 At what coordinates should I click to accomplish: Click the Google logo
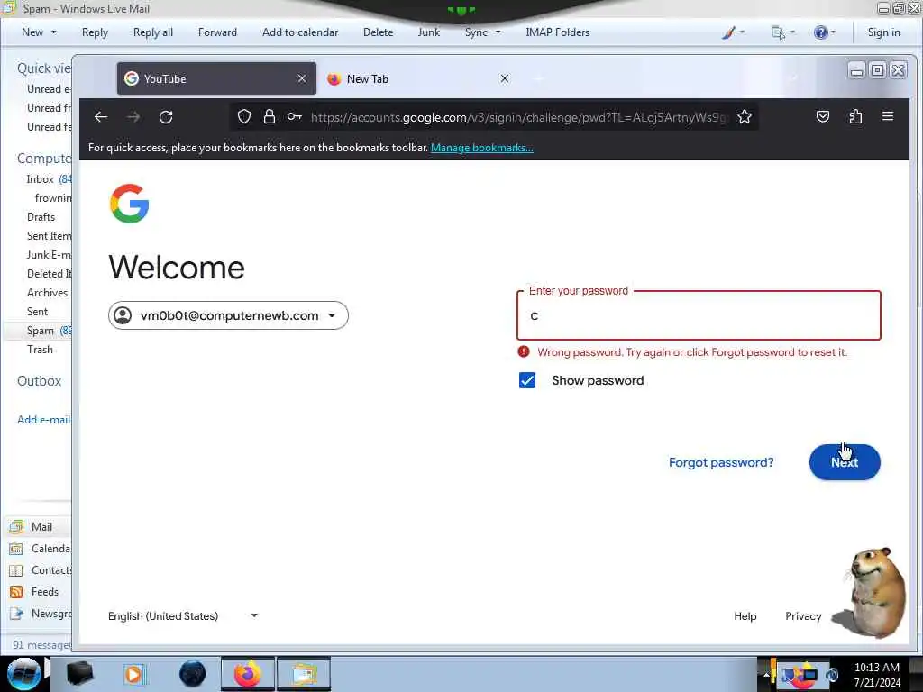[x=129, y=204]
